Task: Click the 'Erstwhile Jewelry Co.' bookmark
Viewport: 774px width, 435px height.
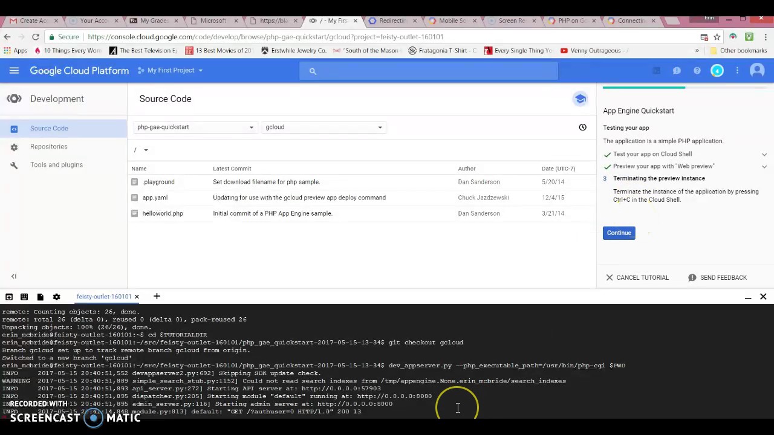Action: tap(293, 51)
